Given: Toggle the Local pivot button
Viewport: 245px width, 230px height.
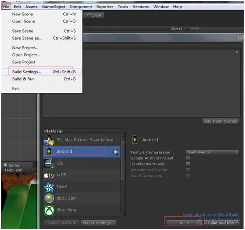Looking at the screenshot, I should click(x=94, y=15).
